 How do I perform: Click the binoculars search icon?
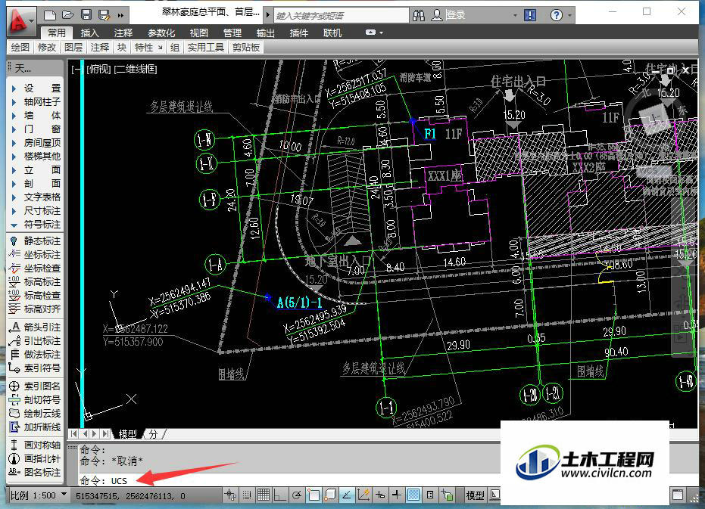(419, 15)
